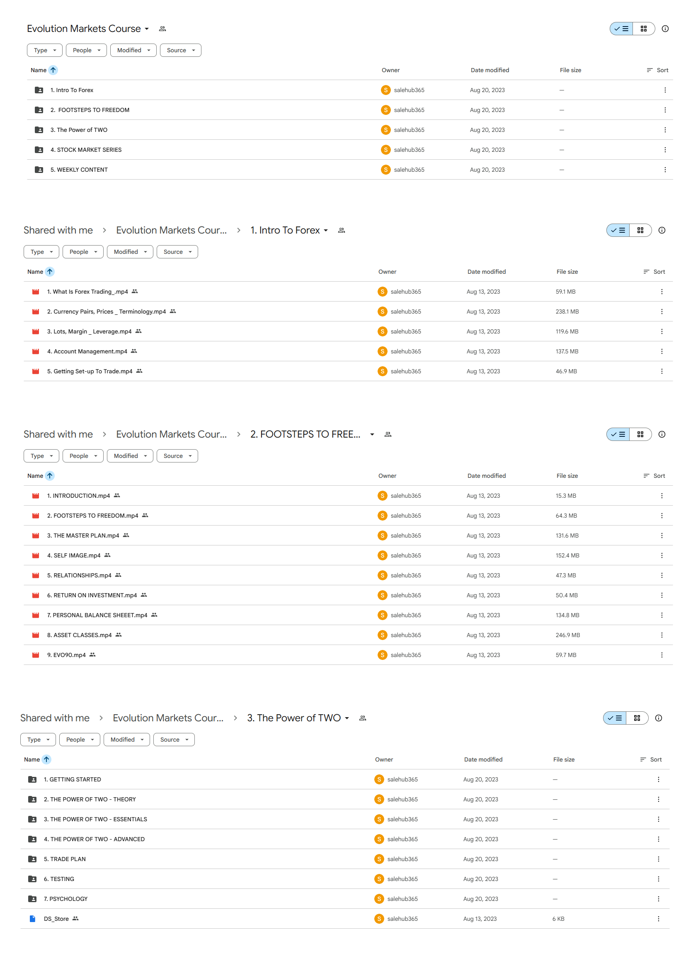The width and height of the screenshot is (698, 954).
Task: Click the shared people icon next to 1. Intro To Forex
Action: pyautogui.click(x=342, y=231)
